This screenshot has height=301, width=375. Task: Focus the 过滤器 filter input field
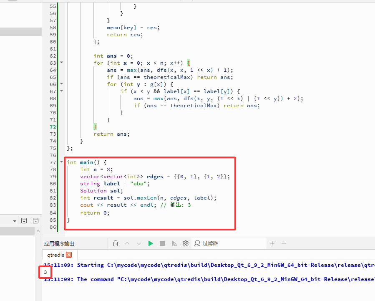point(229,243)
